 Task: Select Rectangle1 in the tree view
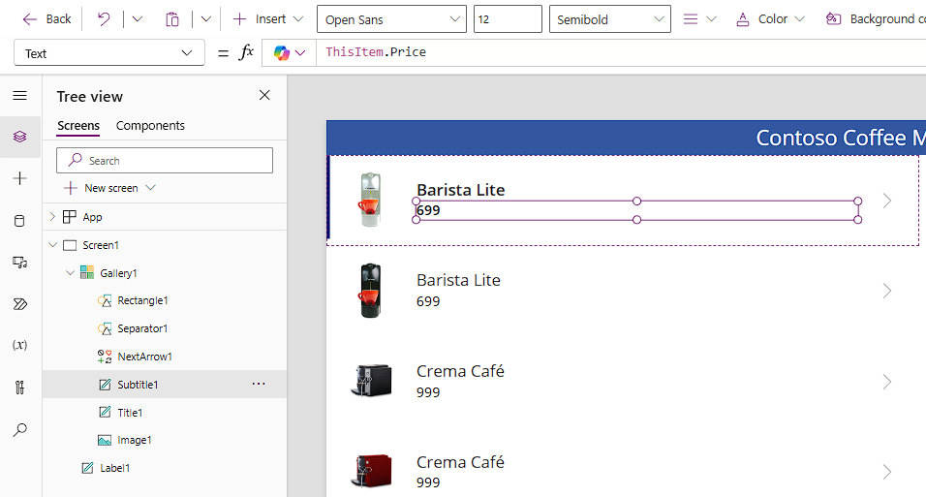[142, 300]
